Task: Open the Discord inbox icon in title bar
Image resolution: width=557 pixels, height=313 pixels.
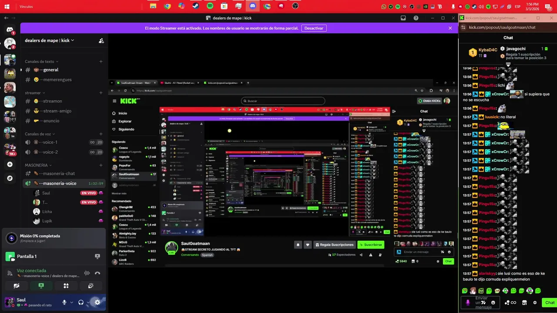Action: pyautogui.click(x=403, y=18)
